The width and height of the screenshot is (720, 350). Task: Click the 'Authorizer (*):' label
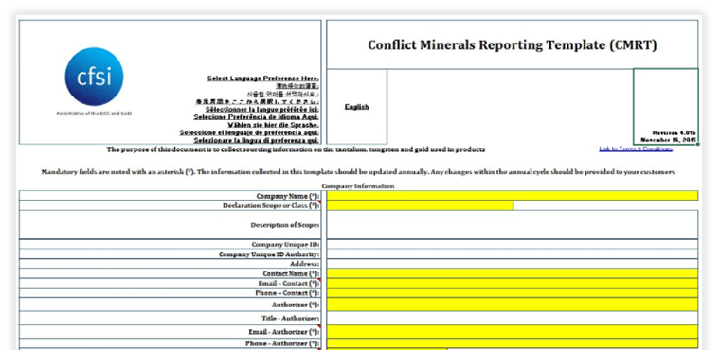click(296, 305)
